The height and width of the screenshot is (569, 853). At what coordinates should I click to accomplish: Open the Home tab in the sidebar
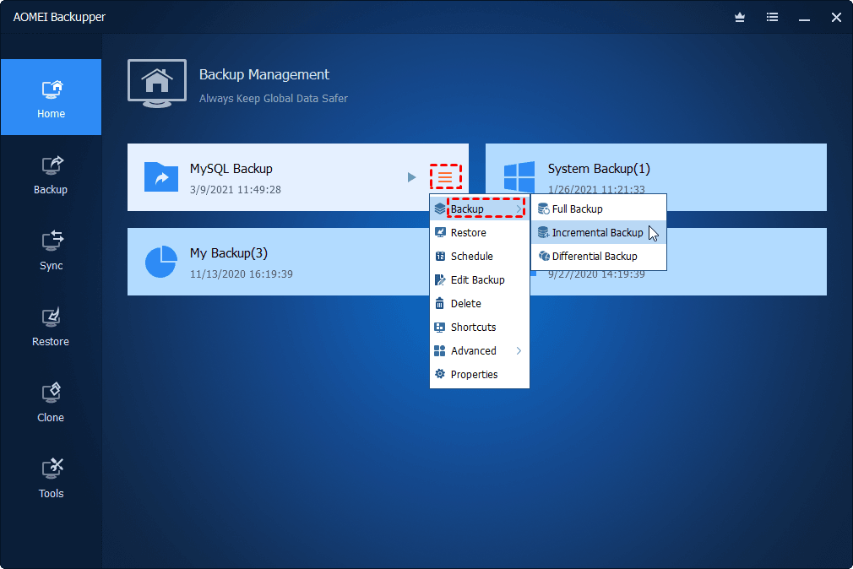52,97
